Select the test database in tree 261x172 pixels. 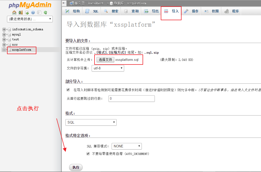click(16, 40)
